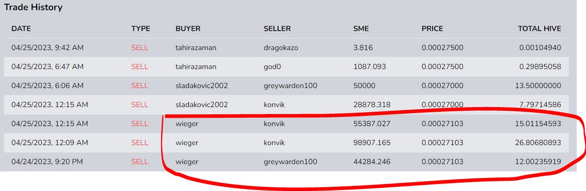Open seller god0's profile
The width and height of the screenshot is (586, 191).
[x=273, y=67]
